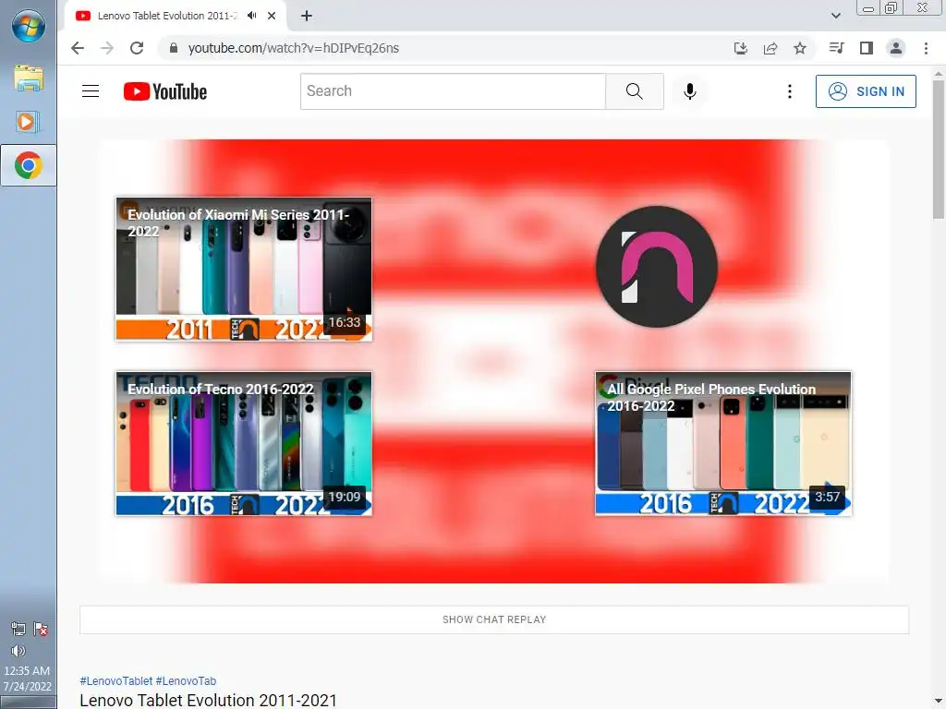Go to YouTube home via logo
This screenshot has height=709, width=946.
pos(165,91)
